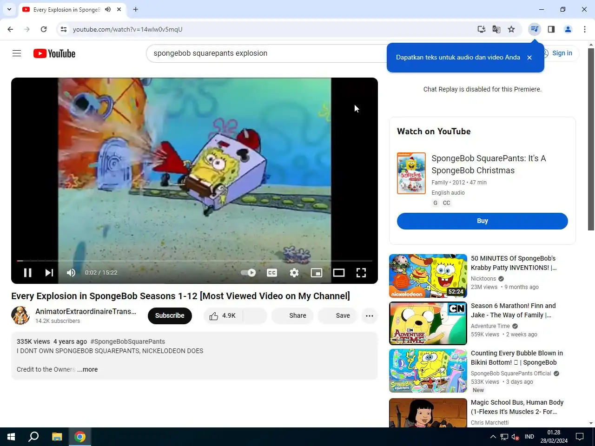The width and height of the screenshot is (595, 446).
Task: Open more actions ellipsis menu
Action: [370, 315]
